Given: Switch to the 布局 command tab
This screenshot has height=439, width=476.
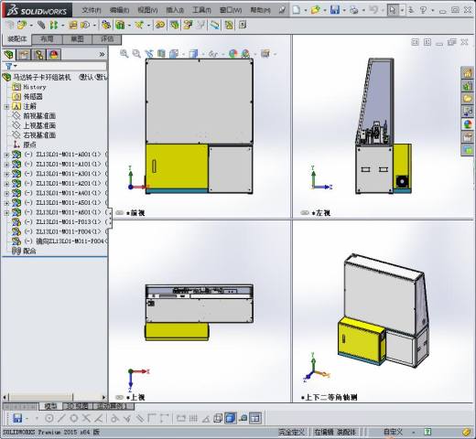Looking at the screenshot, I should [47, 39].
